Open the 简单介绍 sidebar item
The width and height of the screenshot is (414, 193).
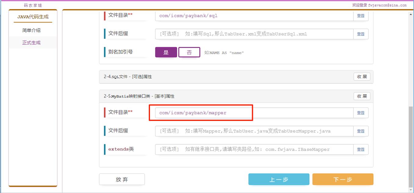coord(31,30)
